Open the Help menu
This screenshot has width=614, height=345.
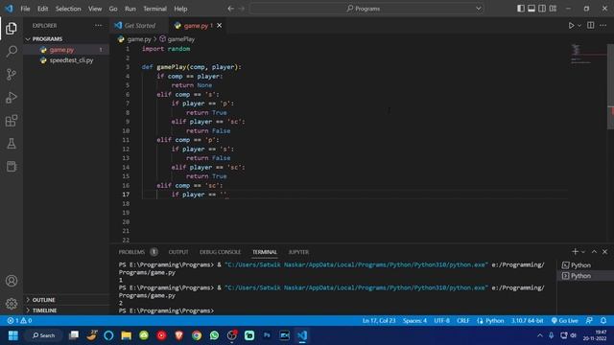(180, 9)
